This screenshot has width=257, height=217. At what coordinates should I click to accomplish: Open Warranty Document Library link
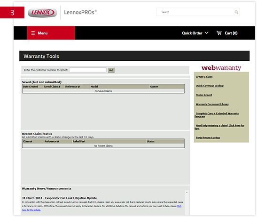(x=212, y=104)
